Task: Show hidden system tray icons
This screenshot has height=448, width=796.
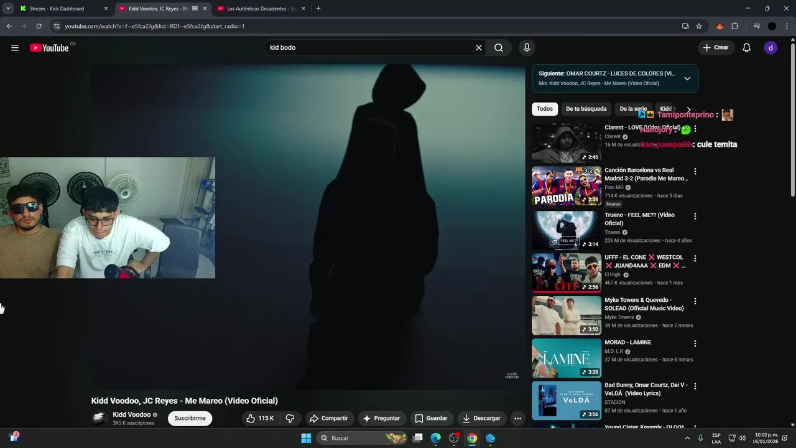Action: click(687, 438)
